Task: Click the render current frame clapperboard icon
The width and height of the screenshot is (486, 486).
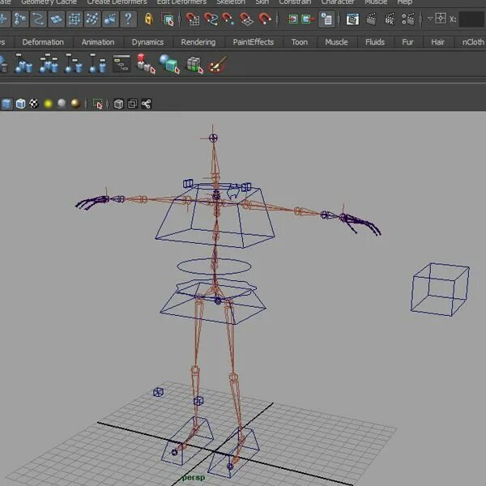Action: pos(371,19)
